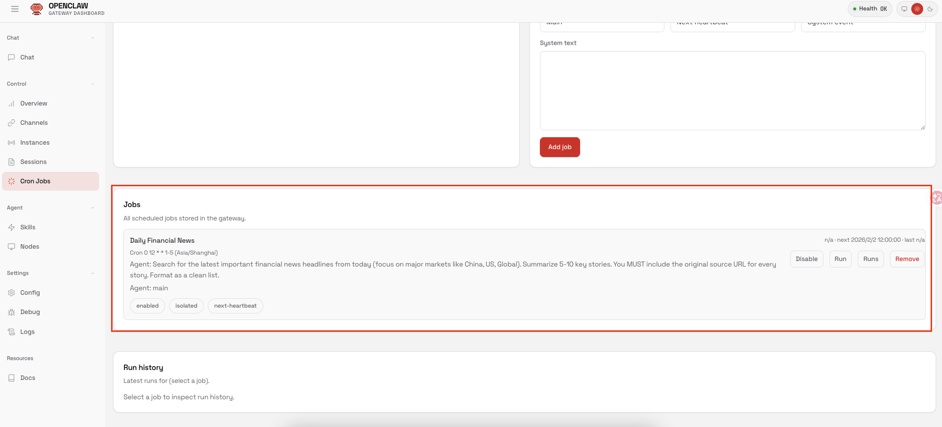Viewport: 942px width, 427px height.
Task: Click the Skills lightning bolt icon
Action: (11, 227)
